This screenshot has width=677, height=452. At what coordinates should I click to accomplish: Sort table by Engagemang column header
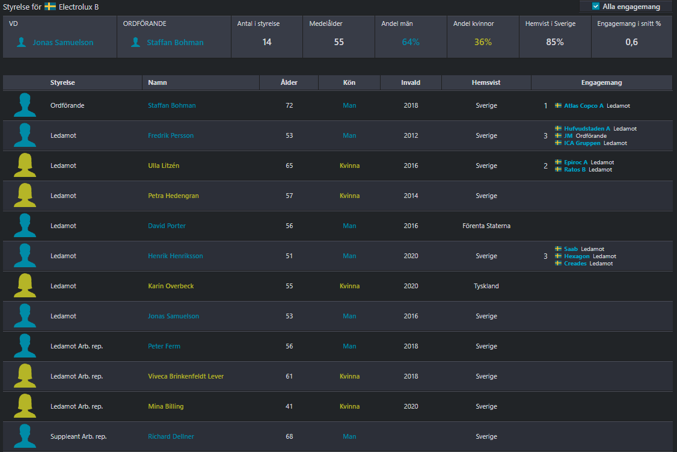pyautogui.click(x=601, y=82)
